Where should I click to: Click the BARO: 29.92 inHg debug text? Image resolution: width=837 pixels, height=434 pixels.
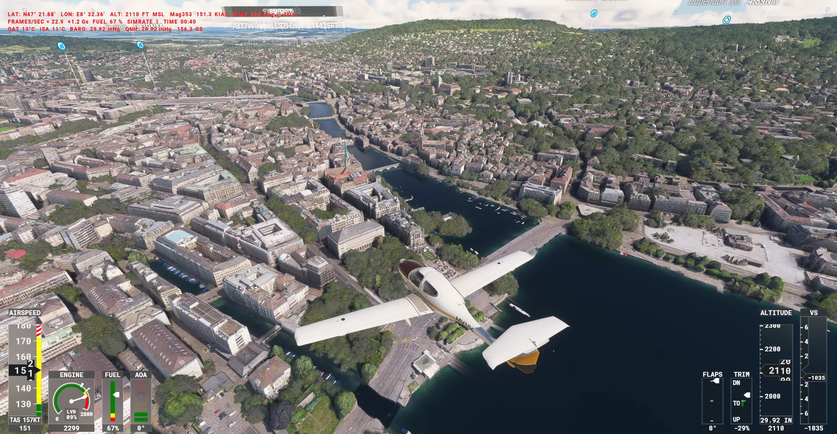pyautogui.click(x=95, y=29)
